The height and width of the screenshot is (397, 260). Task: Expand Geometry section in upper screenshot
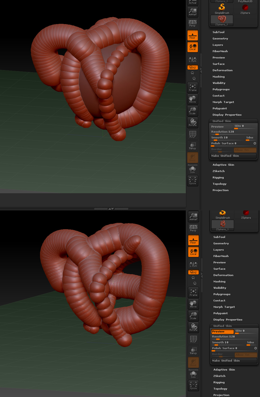tap(220, 39)
